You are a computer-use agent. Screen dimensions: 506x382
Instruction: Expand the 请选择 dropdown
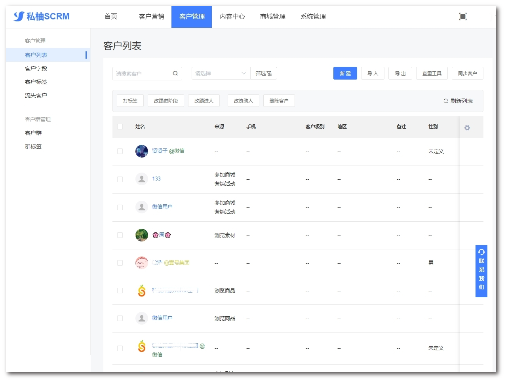tap(221, 73)
